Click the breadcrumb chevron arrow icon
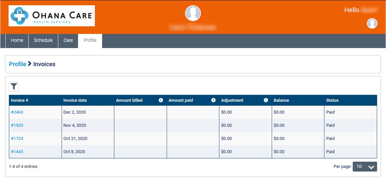This screenshot has height=188, width=386. 30,64
